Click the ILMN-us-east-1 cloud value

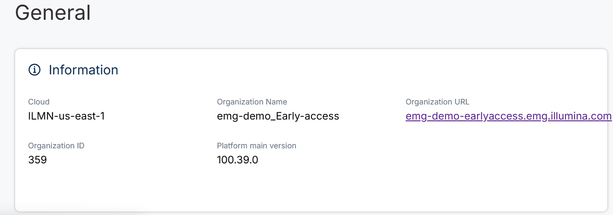pos(66,116)
